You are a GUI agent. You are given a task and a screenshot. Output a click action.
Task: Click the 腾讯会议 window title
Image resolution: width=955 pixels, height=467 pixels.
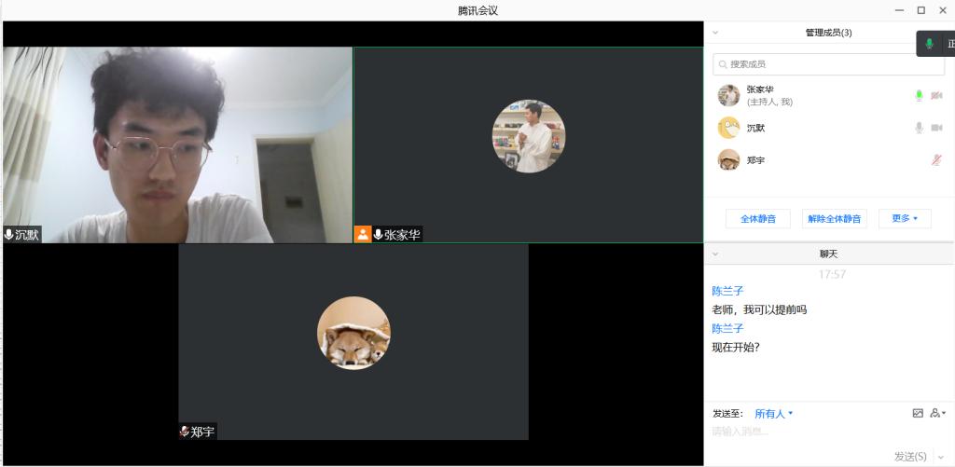pyautogui.click(x=478, y=10)
